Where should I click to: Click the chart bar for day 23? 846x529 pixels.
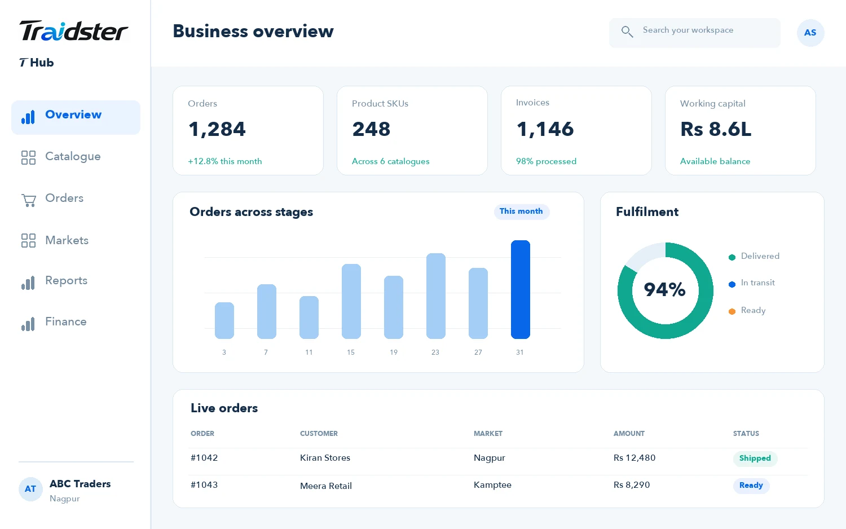(436, 296)
